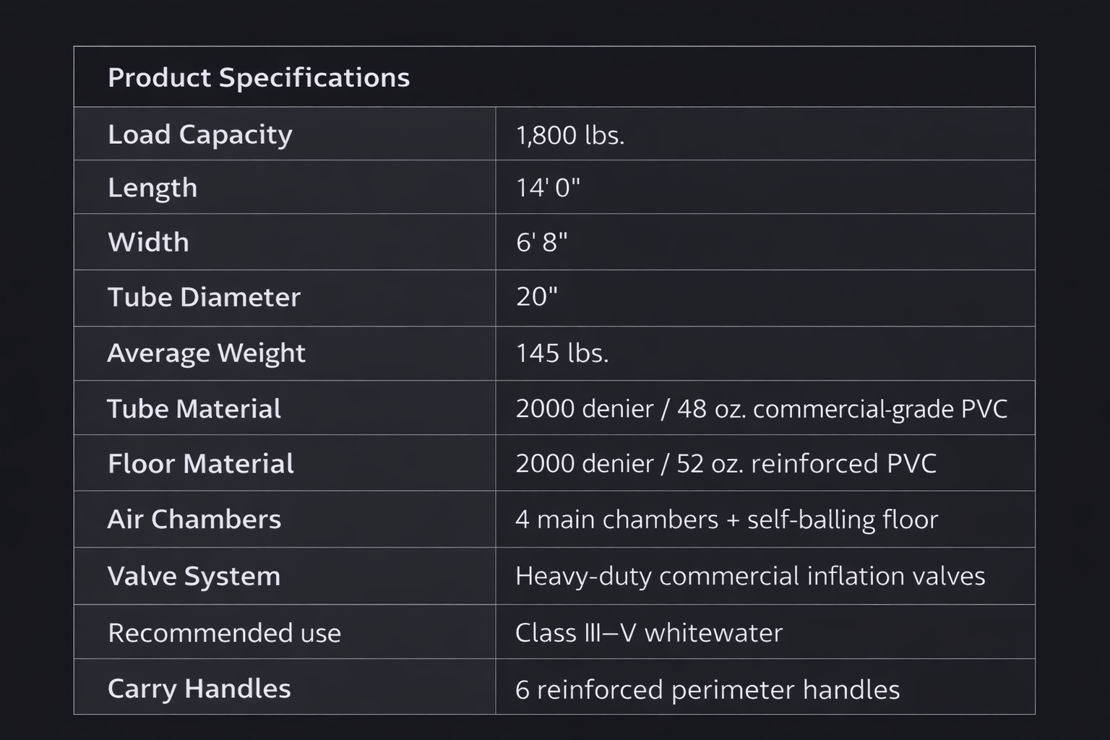Click the Length row label

(152, 188)
